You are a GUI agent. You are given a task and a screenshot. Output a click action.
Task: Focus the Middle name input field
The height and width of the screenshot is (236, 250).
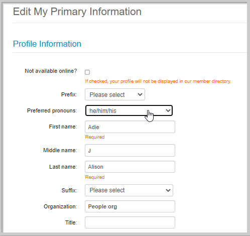130,151
